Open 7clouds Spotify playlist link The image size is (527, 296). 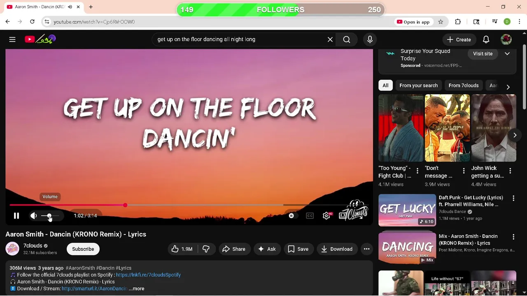click(x=148, y=275)
